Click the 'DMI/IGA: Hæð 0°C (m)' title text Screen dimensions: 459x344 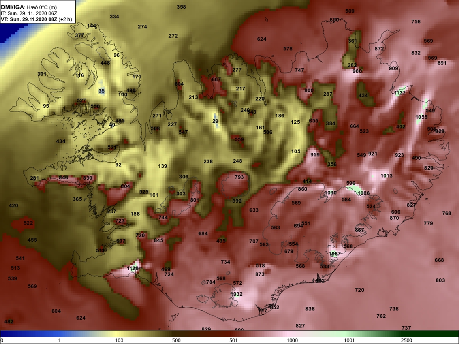tap(29, 7)
